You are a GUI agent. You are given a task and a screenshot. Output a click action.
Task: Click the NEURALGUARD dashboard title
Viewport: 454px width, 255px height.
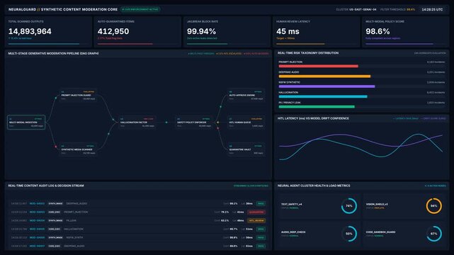pos(63,9)
